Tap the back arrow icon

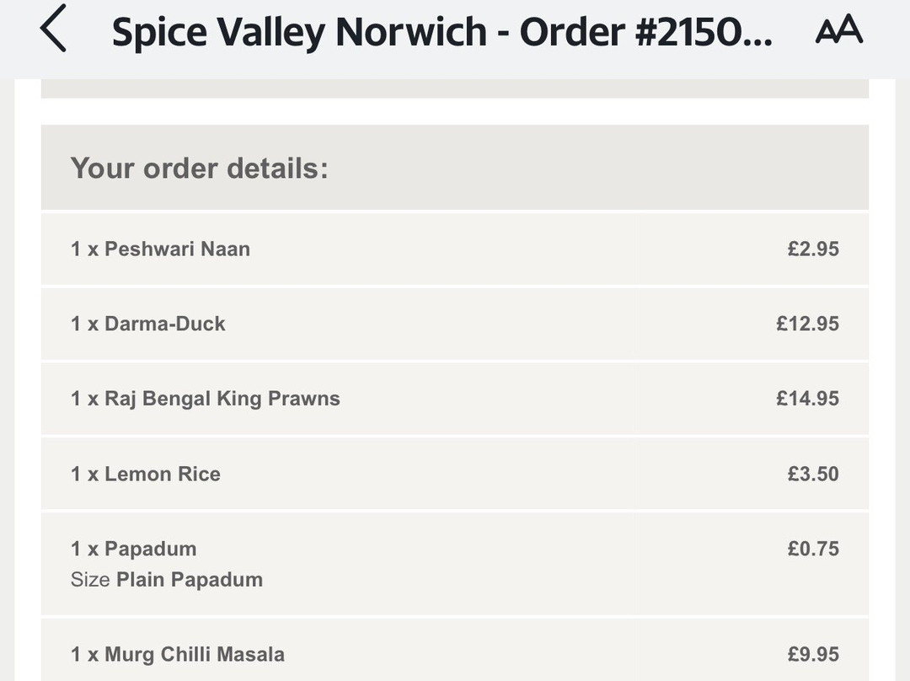[53, 29]
